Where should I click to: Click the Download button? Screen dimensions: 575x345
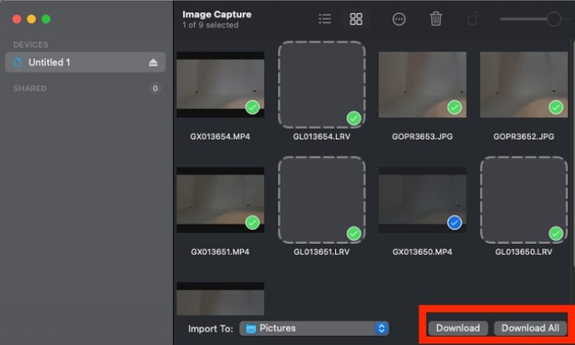(x=458, y=328)
